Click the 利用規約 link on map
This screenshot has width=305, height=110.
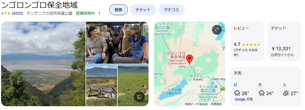(216, 104)
